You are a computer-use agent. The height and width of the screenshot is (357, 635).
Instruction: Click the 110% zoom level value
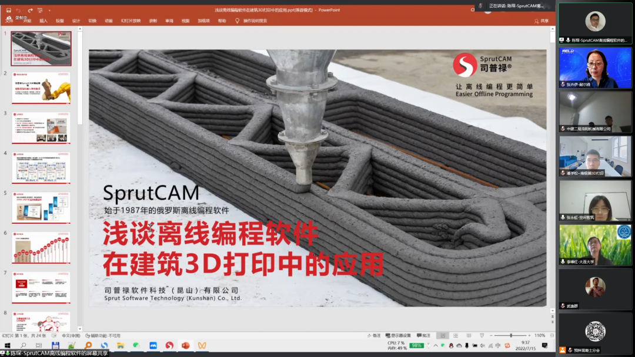click(x=540, y=336)
